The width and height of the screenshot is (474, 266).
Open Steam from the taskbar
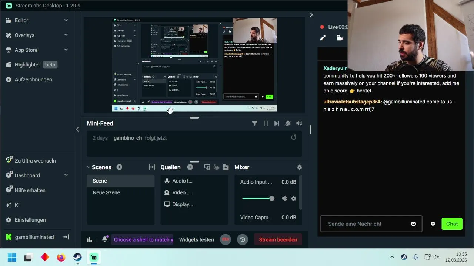pos(77,258)
